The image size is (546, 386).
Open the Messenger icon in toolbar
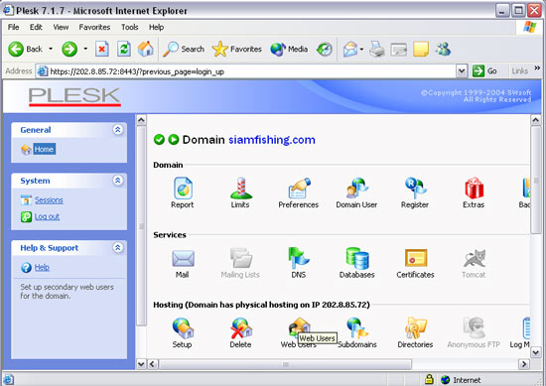(443, 49)
